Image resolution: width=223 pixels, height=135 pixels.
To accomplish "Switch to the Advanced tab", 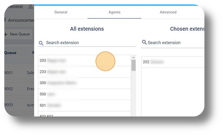I will pyautogui.click(x=168, y=12).
